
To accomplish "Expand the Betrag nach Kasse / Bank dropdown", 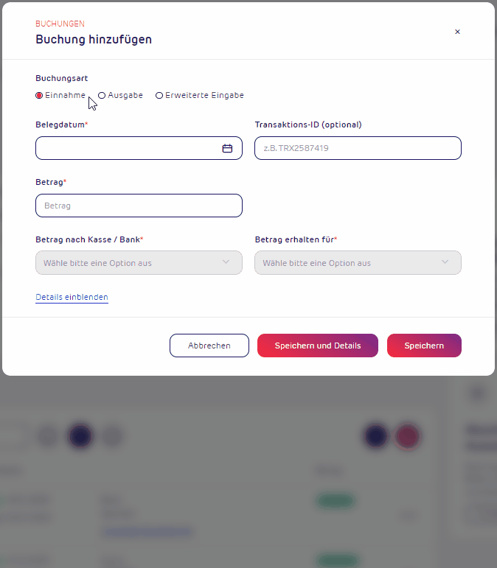I will [x=139, y=262].
